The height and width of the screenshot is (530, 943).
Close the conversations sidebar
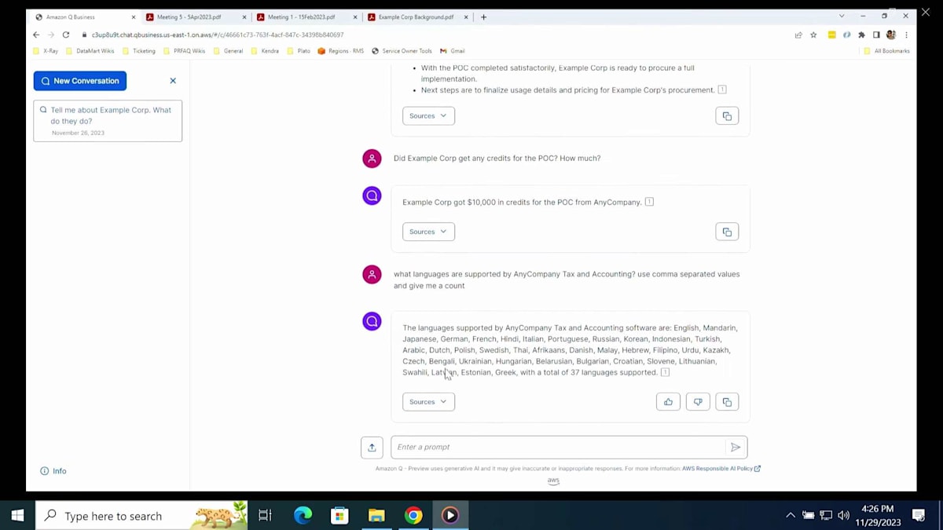coord(173,81)
